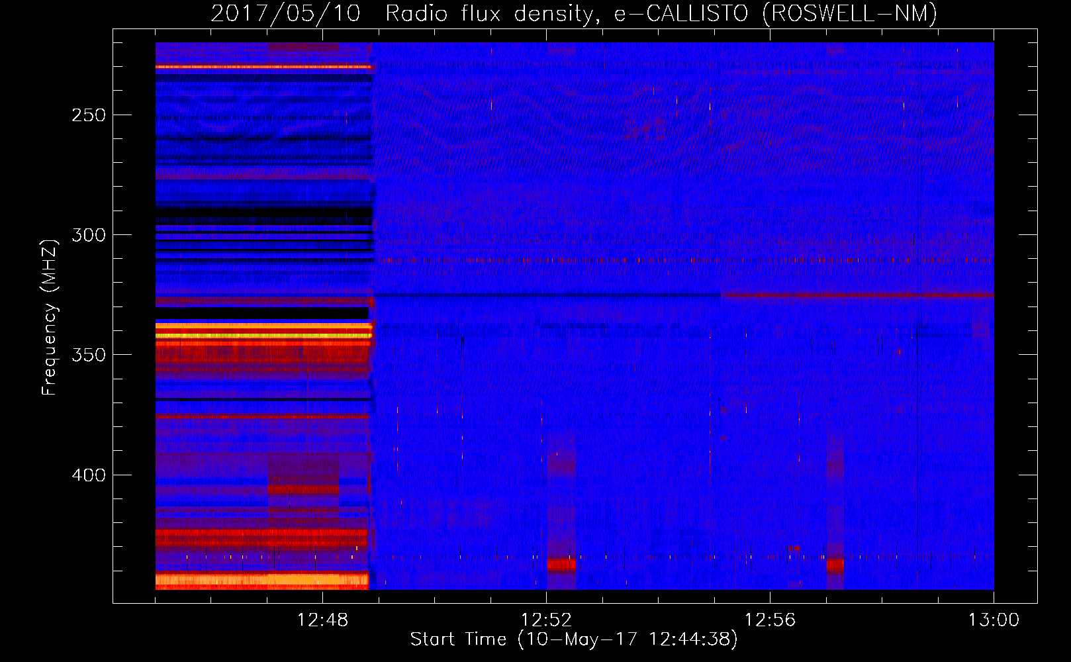Click the 350 frequency tick label
The image size is (1071, 662).
pyautogui.click(x=89, y=355)
